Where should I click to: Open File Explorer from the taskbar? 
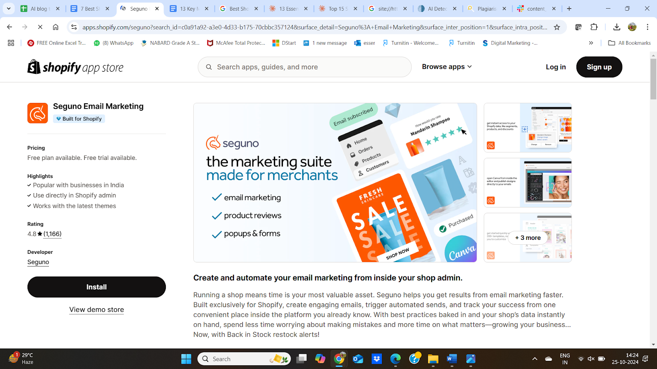433,359
